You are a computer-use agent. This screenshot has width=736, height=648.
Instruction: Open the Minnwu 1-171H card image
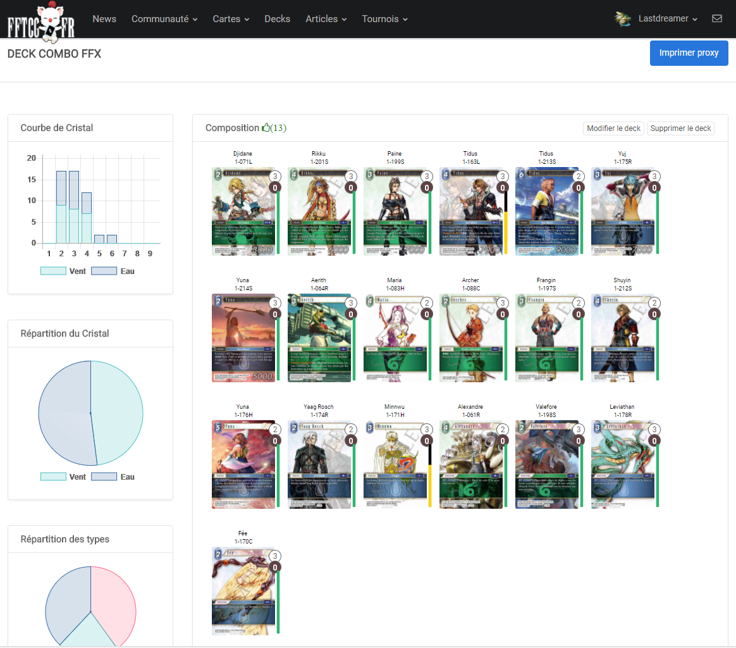click(x=395, y=464)
